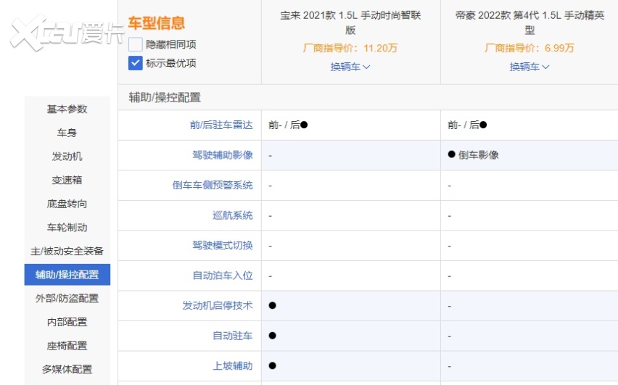Click the 厂商指导价 6.99万 price text
The height and width of the screenshot is (385, 618).
530,48
